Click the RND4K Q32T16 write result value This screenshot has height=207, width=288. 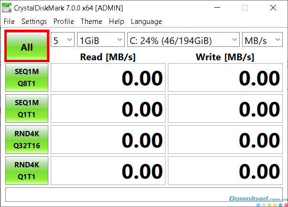[225, 140]
